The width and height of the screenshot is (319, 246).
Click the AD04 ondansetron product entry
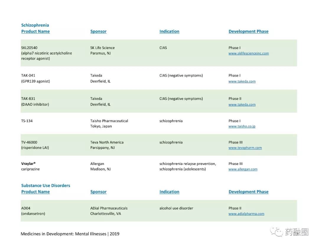point(33,211)
